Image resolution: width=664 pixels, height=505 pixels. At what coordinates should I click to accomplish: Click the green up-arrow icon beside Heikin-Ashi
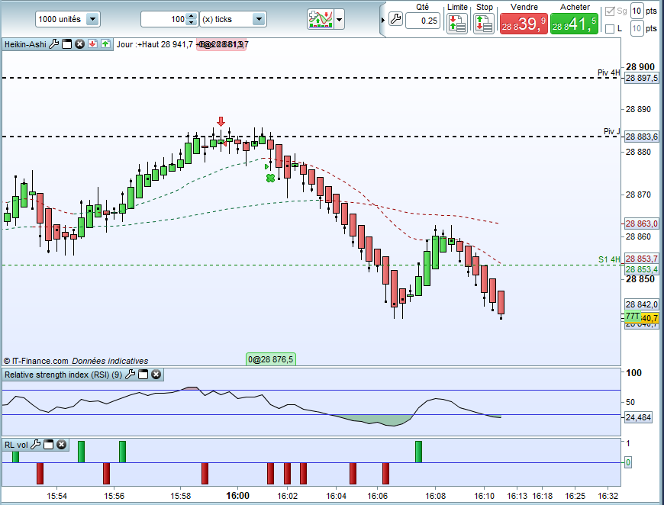pos(105,44)
